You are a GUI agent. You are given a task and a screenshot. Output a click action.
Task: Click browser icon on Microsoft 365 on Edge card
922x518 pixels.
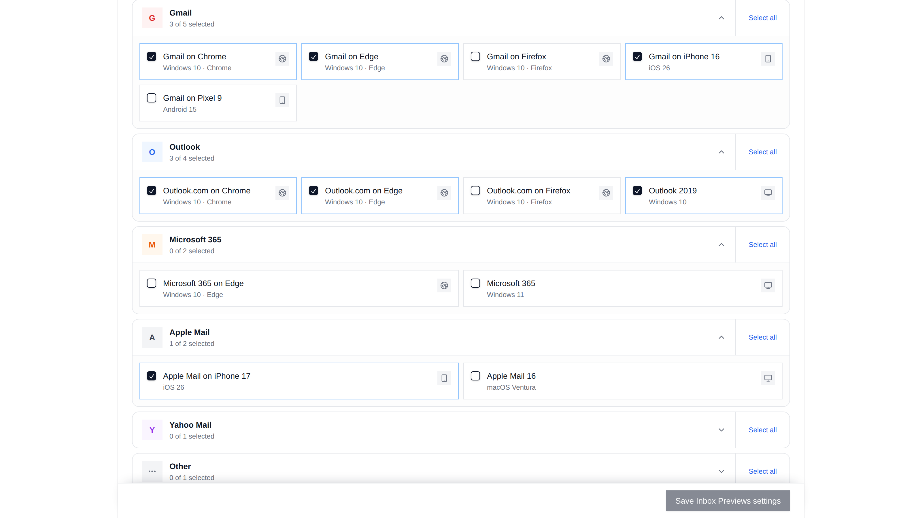click(444, 285)
